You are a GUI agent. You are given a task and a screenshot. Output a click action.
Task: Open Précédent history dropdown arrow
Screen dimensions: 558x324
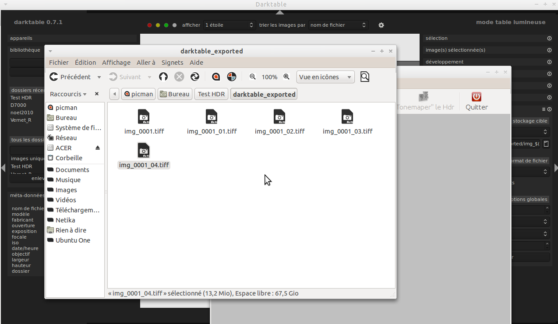click(x=99, y=77)
